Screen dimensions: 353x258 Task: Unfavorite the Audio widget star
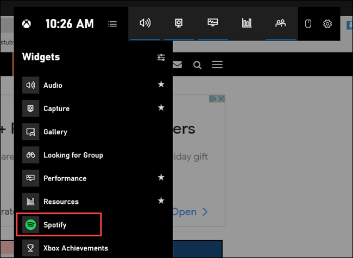161,85
